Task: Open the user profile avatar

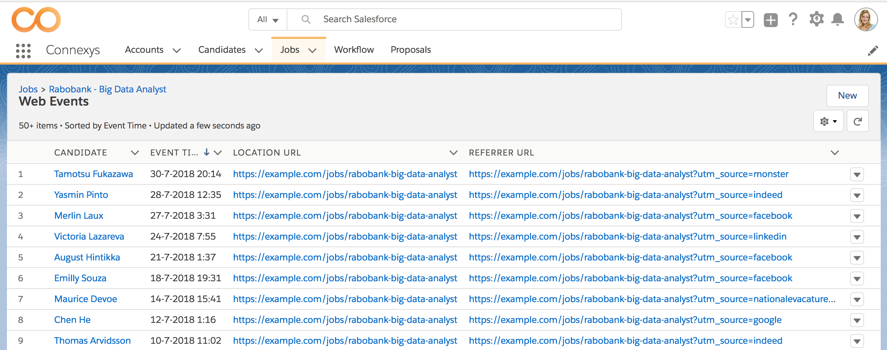Action: [x=866, y=20]
